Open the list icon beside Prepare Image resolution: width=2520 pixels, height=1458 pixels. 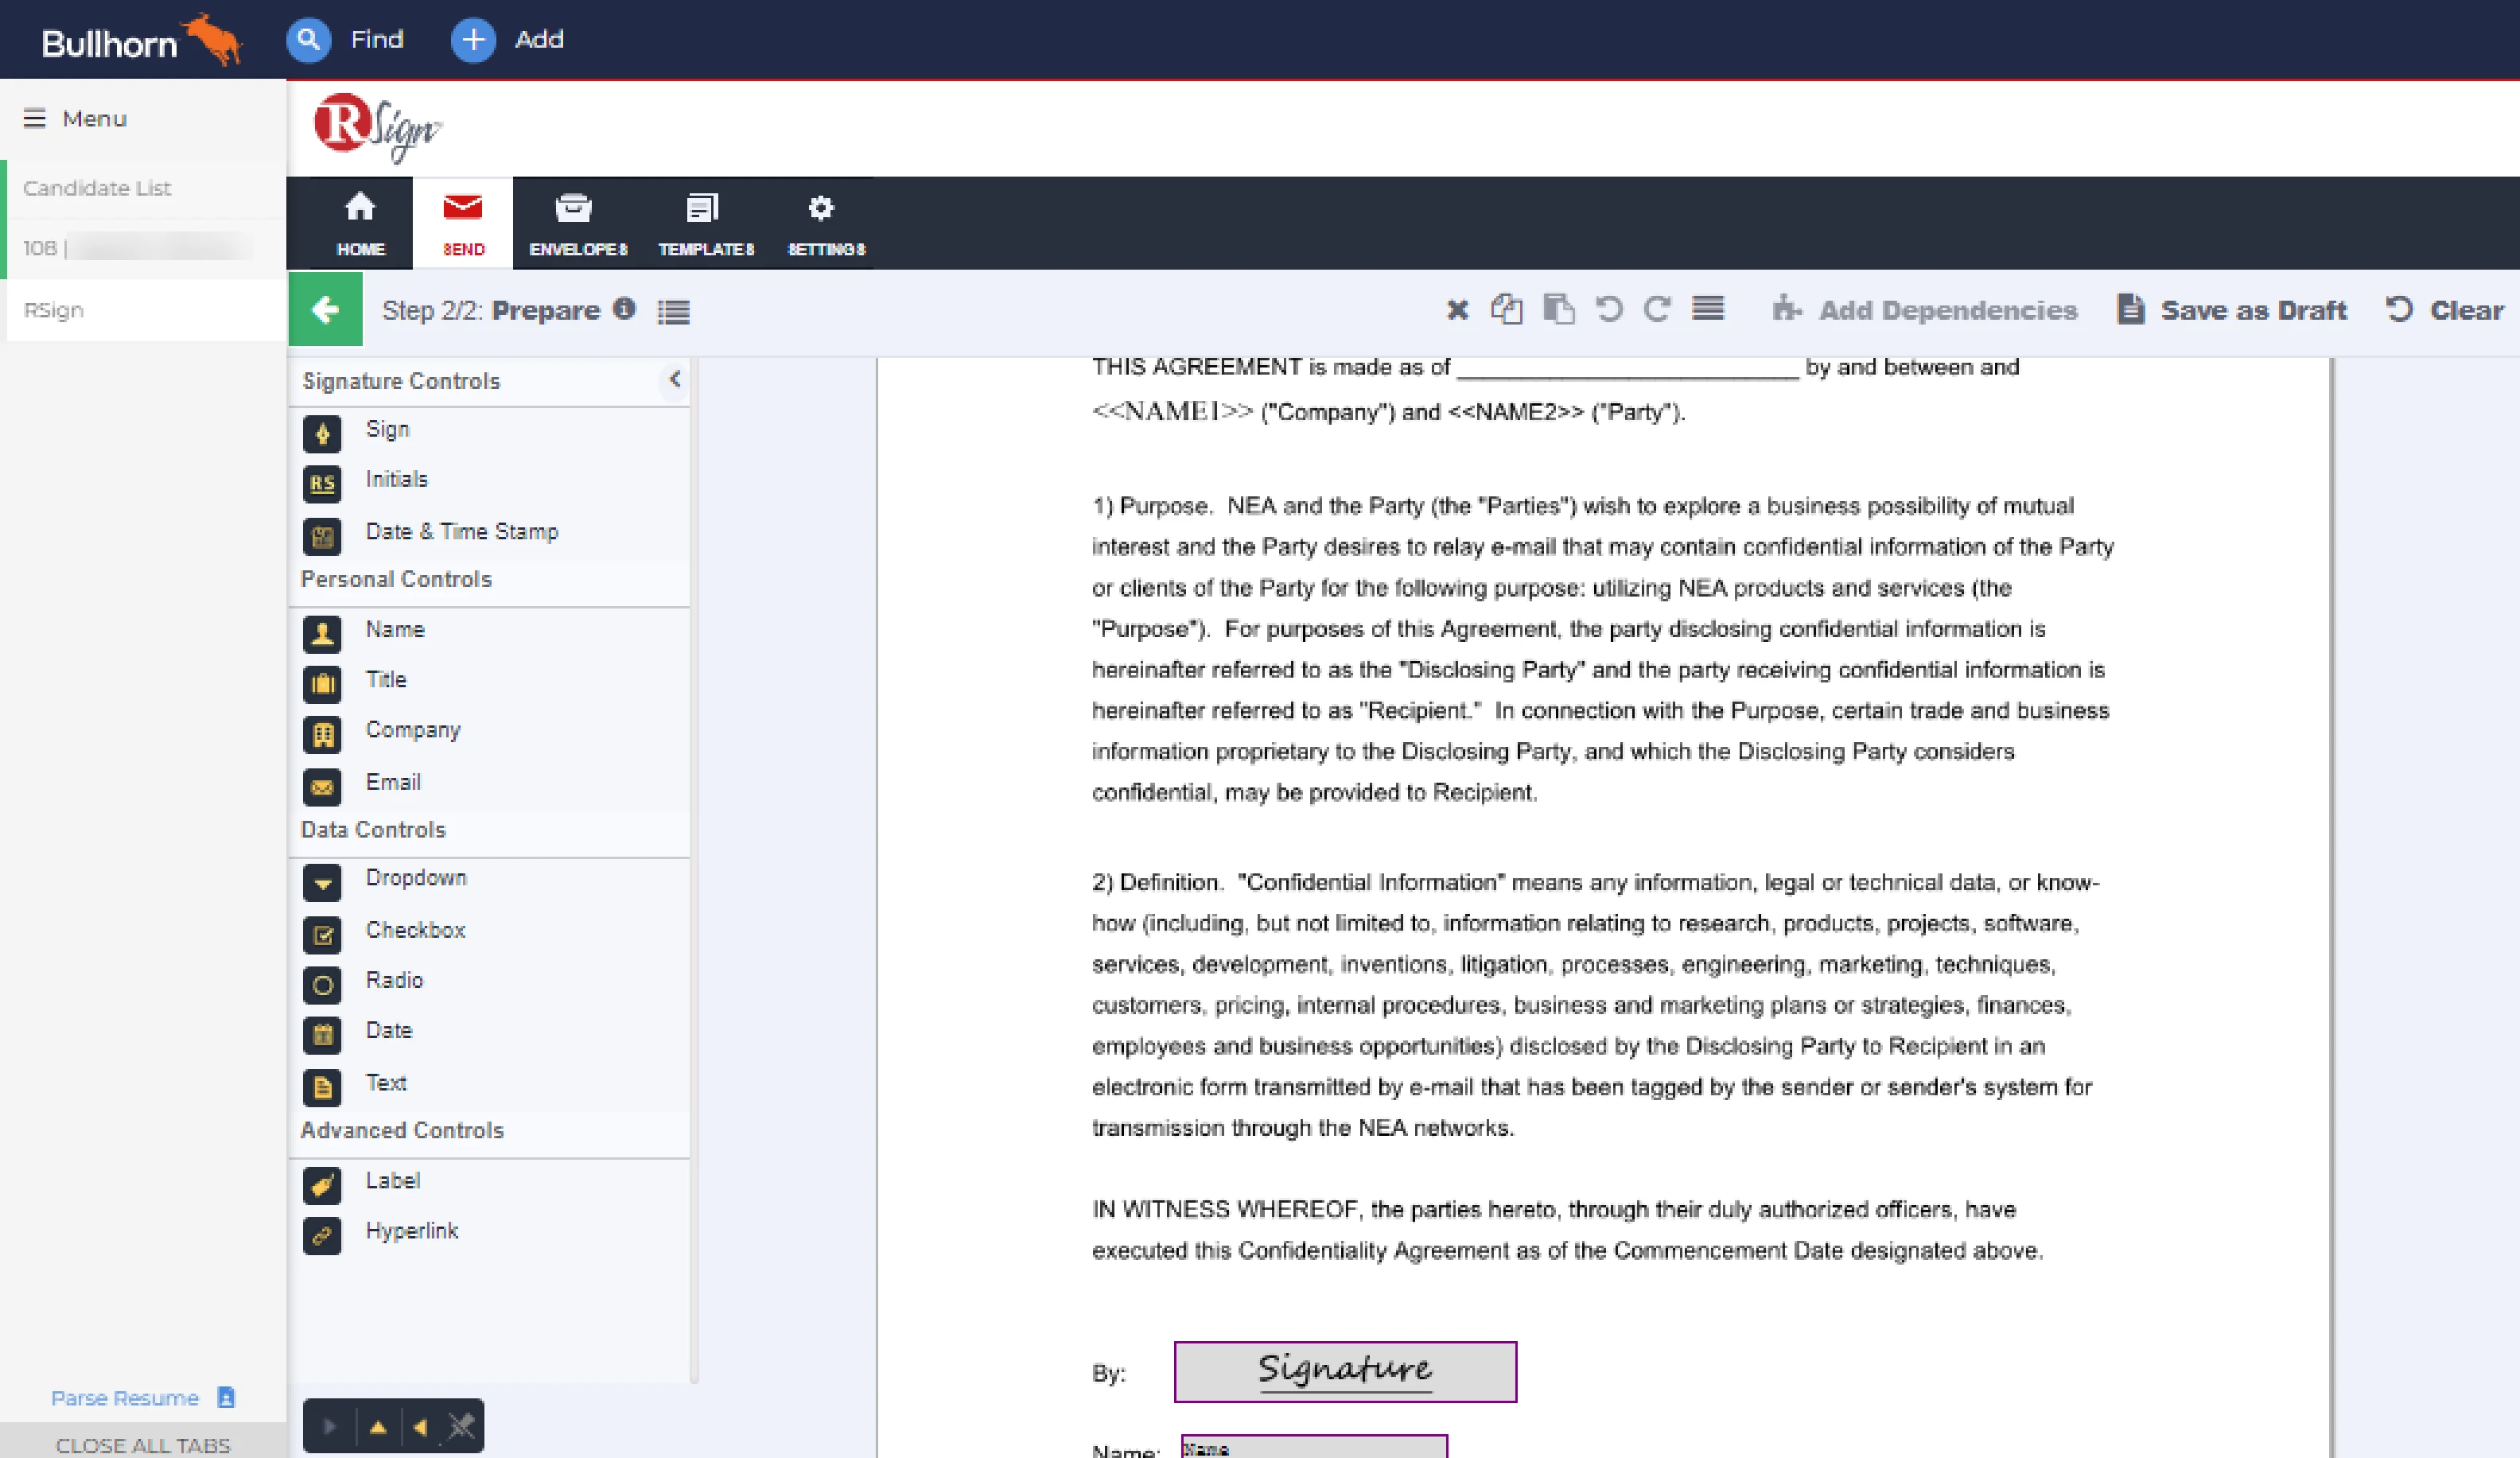(x=673, y=312)
